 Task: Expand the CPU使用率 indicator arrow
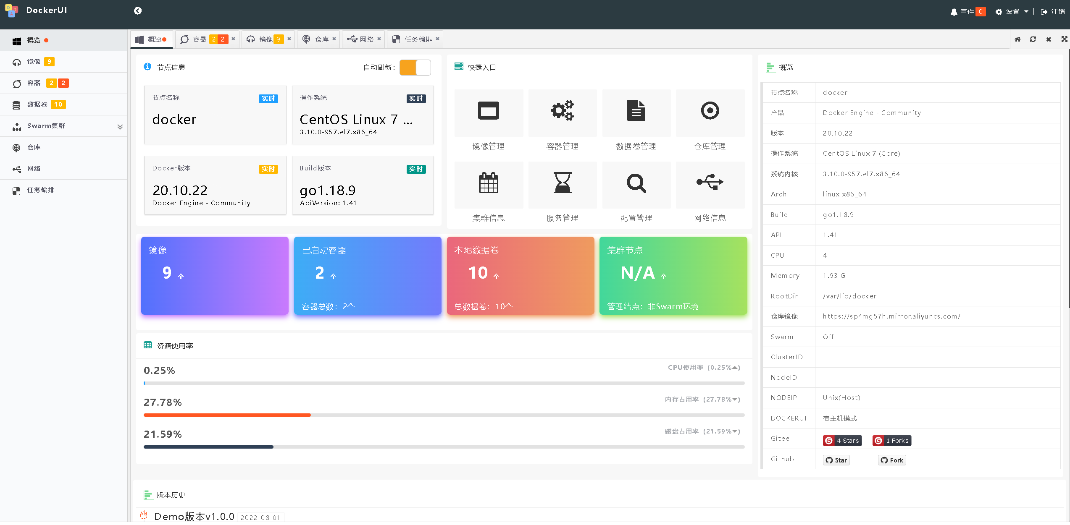point(735,368)
